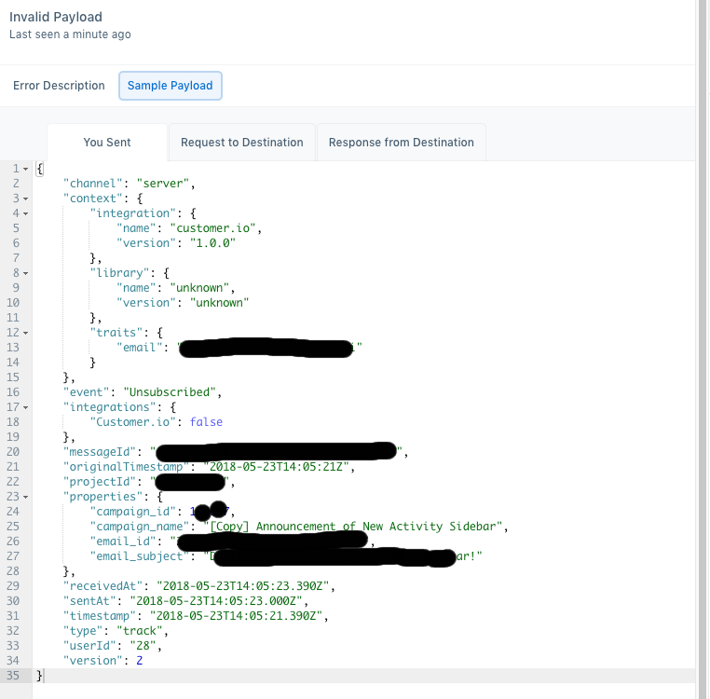This screenshot has width=710, height=699.
Task: Collapse the "integrations" block fold arrow on line 17
Action: coord(26,407)
